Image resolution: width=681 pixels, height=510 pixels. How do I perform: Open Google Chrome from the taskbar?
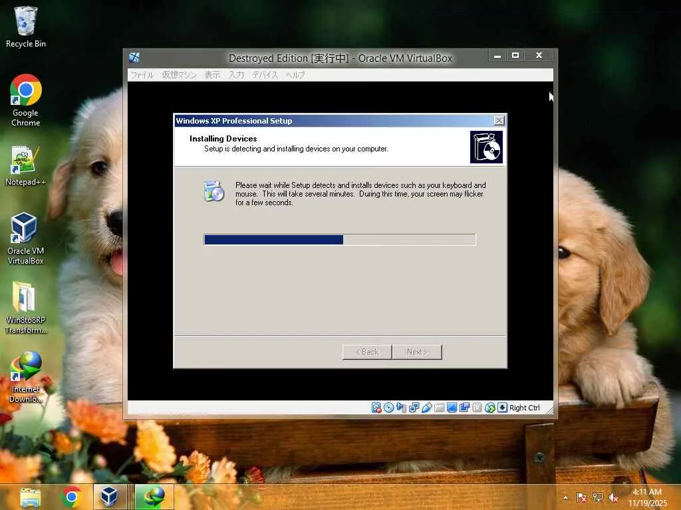[x=72, y=497]
